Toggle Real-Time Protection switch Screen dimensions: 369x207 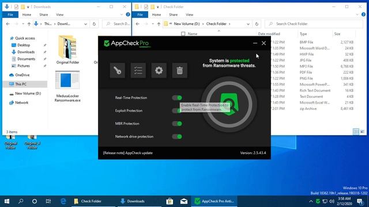[177, 98]
